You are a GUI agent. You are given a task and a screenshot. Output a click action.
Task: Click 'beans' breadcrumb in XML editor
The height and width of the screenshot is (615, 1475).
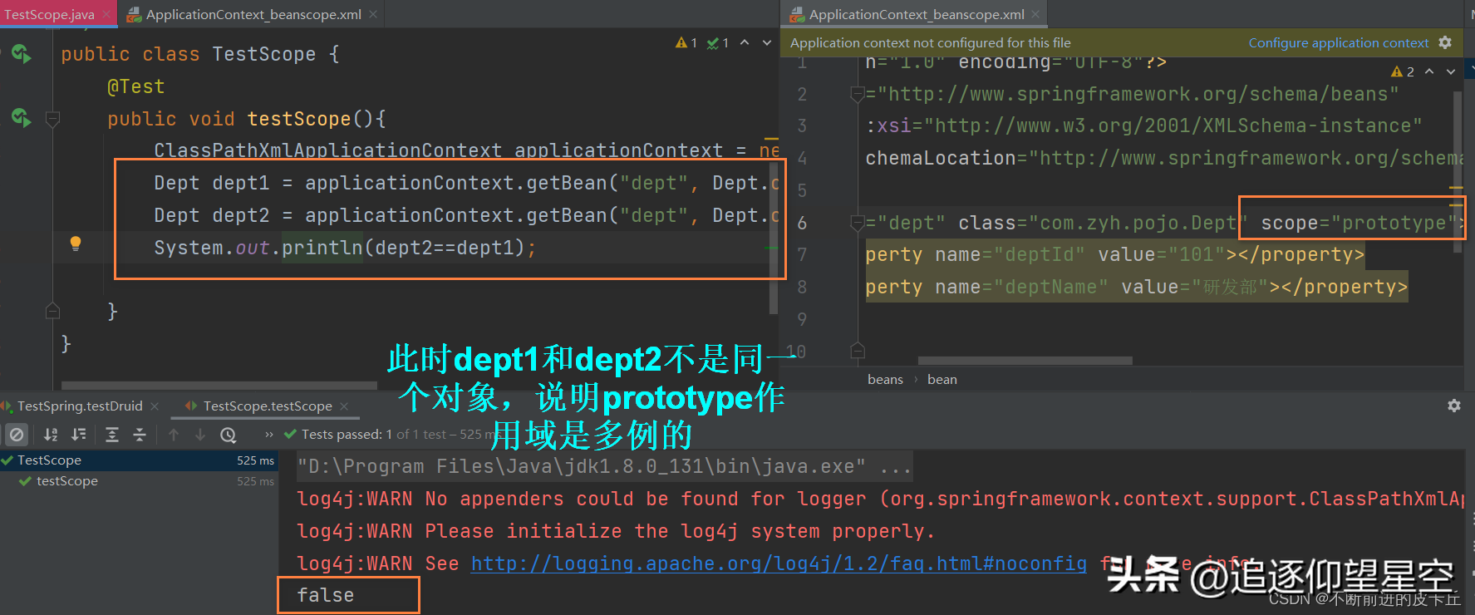885,379
